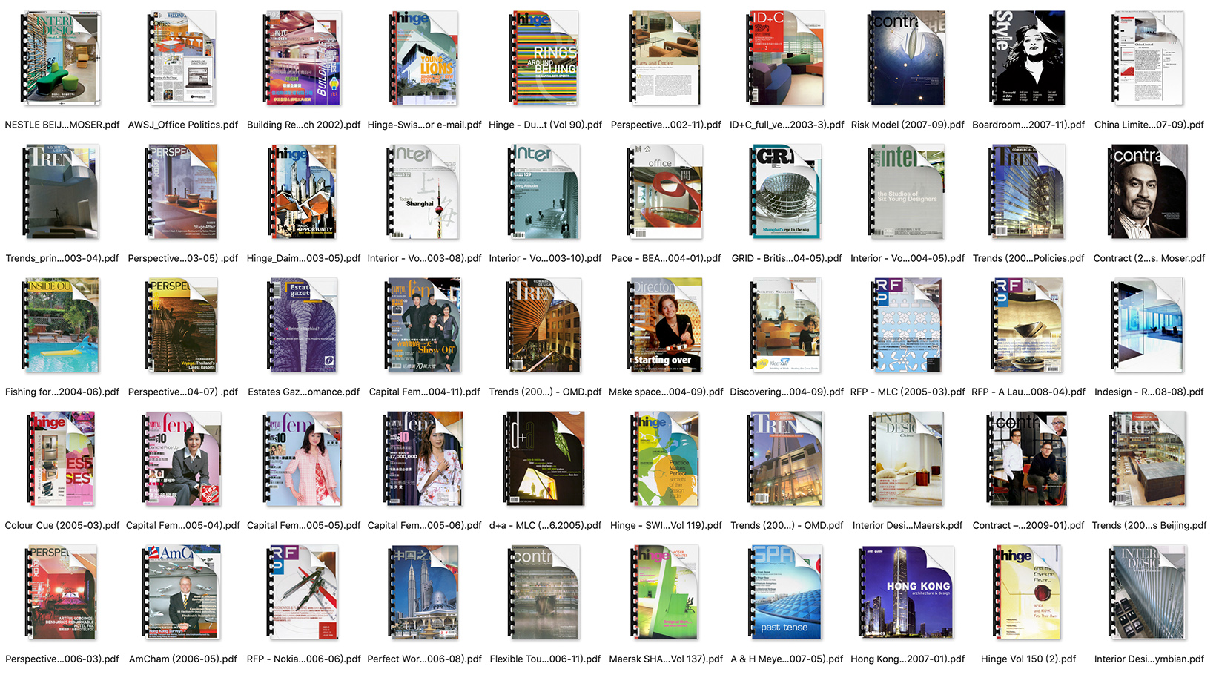Image resolution: width=1219 pixels, height=675 pixels.
Task: Click the Hong Kong...2007-01).pdf thumbnail
Action: click(908, 592)
